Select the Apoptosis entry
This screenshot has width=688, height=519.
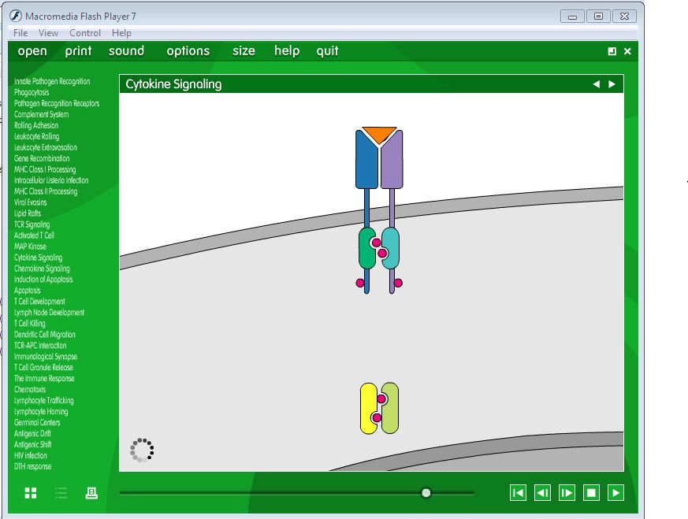[x=28, y=291]
